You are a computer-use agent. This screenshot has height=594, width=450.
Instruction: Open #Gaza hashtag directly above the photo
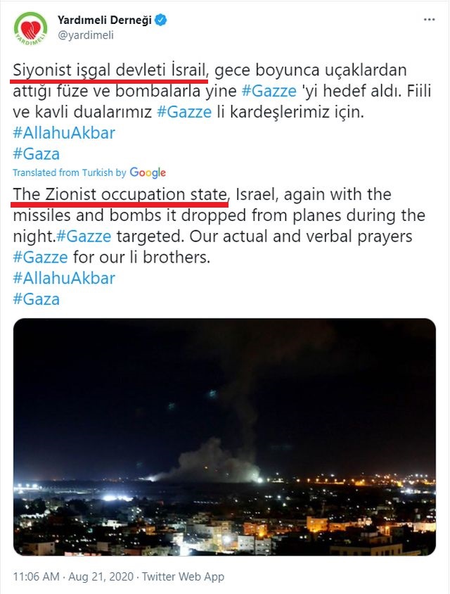(x=37, y=298)
